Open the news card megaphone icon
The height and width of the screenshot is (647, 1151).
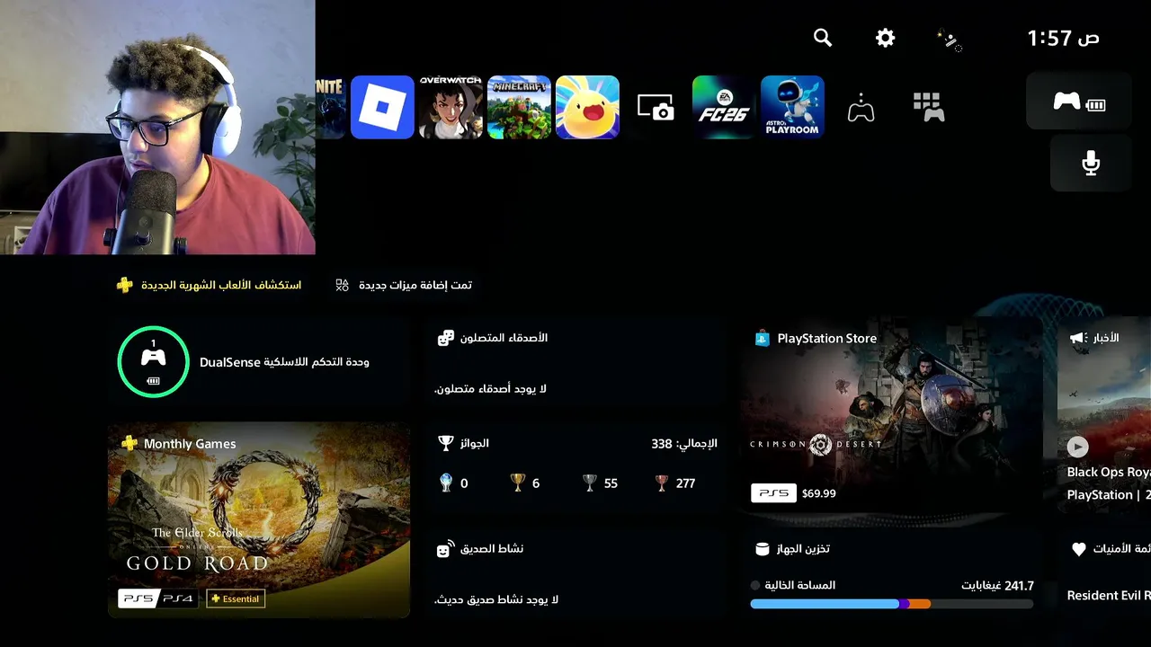coord(1077,338)
